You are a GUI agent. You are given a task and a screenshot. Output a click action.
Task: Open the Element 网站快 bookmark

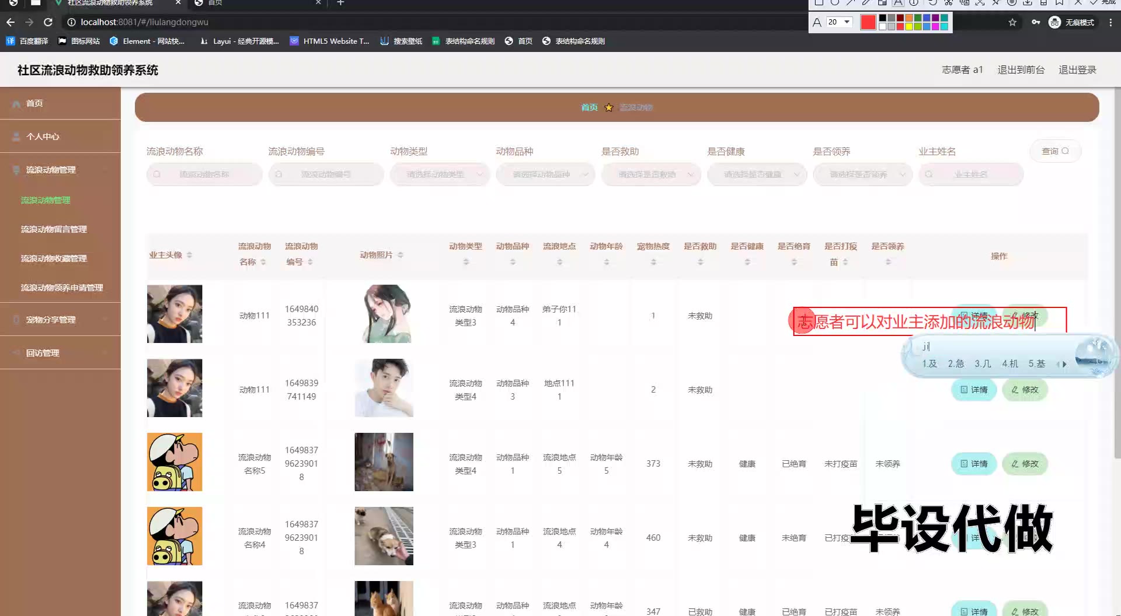147,41
